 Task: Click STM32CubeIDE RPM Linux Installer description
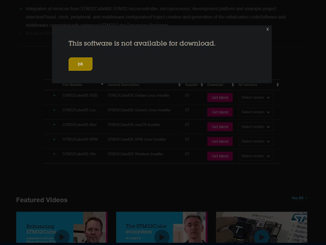click(x=137, y=139)
